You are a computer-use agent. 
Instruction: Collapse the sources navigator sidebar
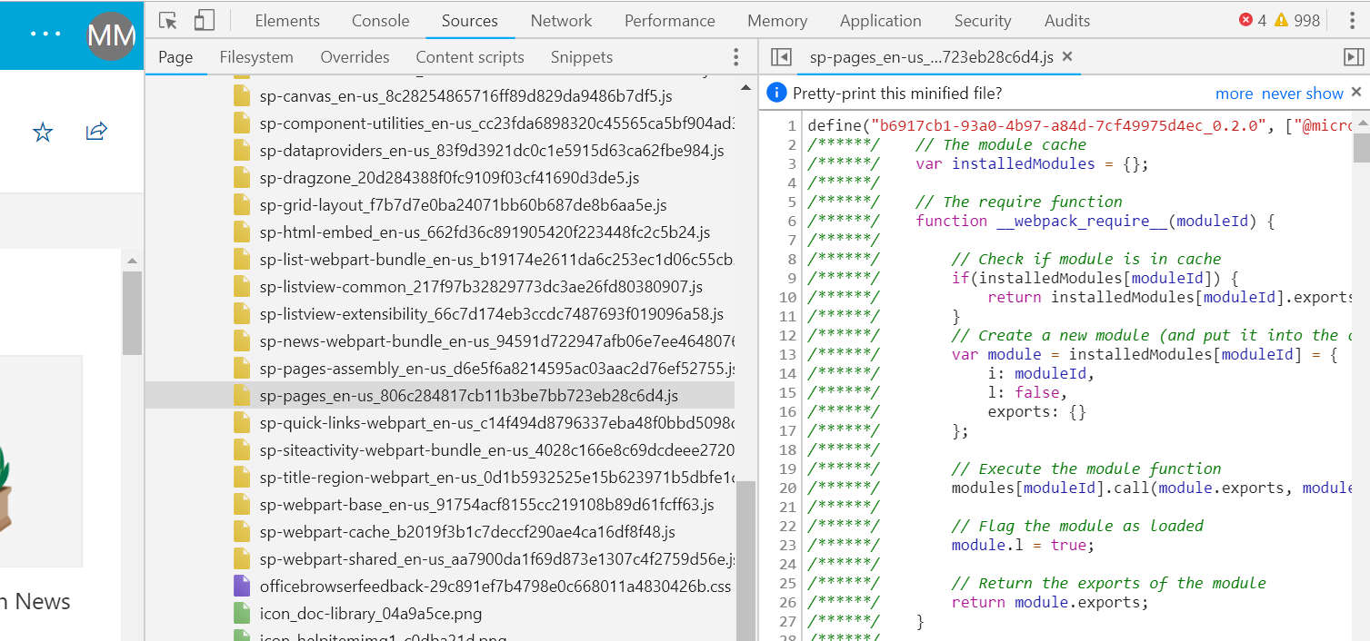[780, 56]
